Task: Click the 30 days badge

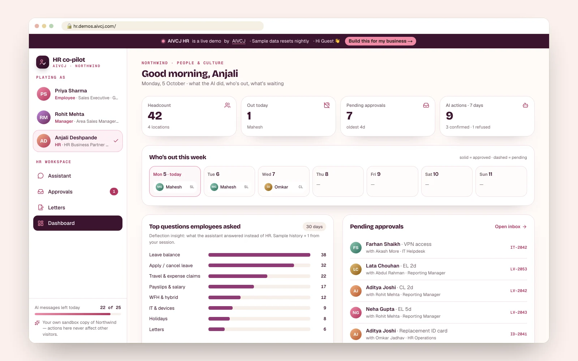Action: 314,227
